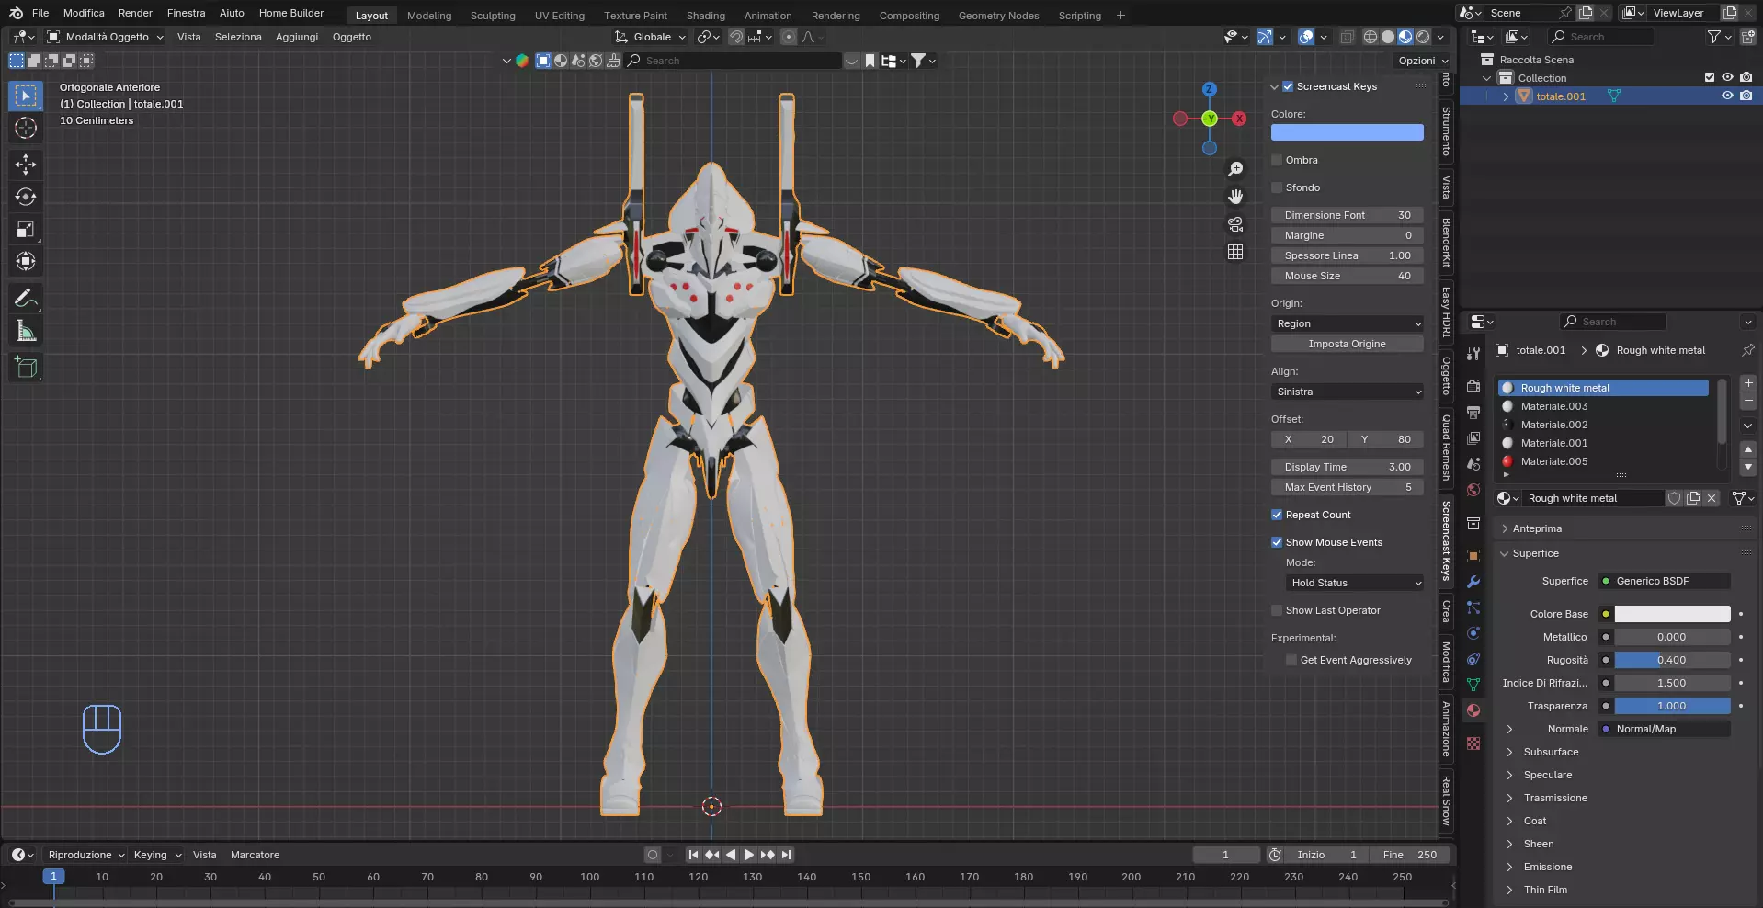
Task: Open the Generico BSDF surface selector
Action: 1665,581
